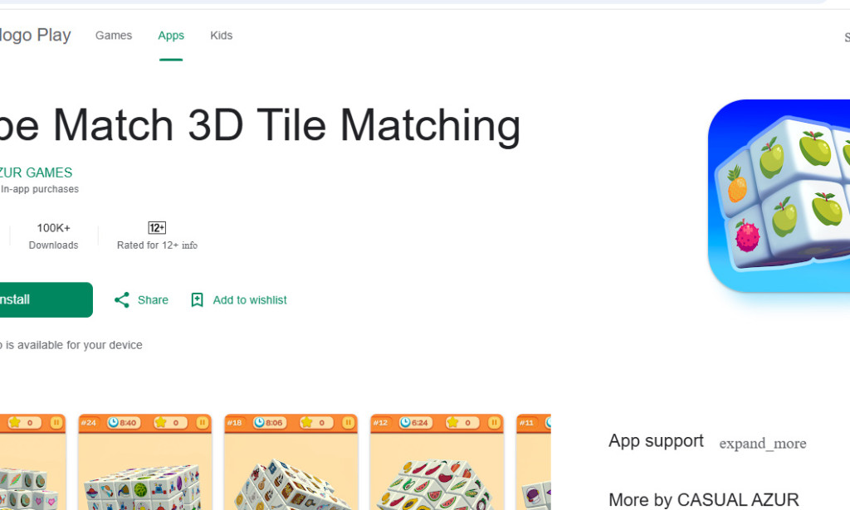
Task: Switch to the Games tab
Action: pyautogui.click(x=113, y=35)
